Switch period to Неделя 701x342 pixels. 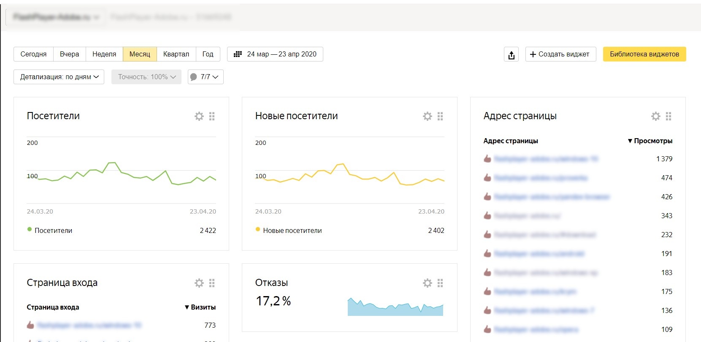coord(104,54)
